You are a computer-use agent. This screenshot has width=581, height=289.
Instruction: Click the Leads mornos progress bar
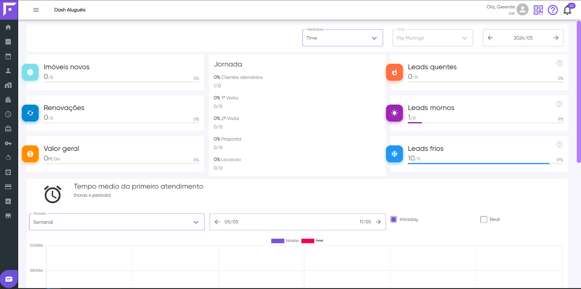485,123
